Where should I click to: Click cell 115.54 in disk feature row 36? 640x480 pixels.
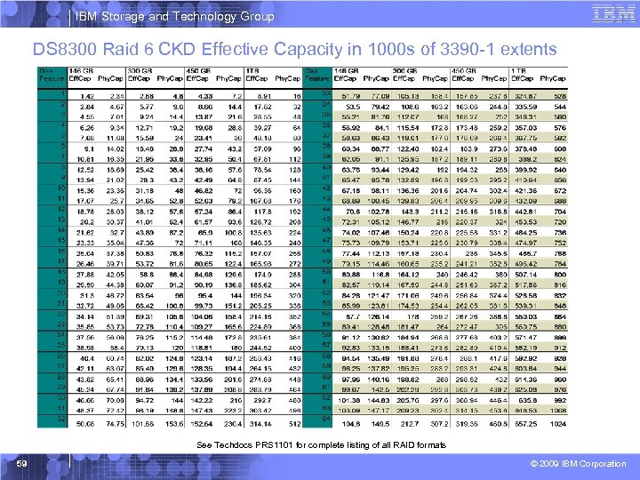[x=408, y=128]
